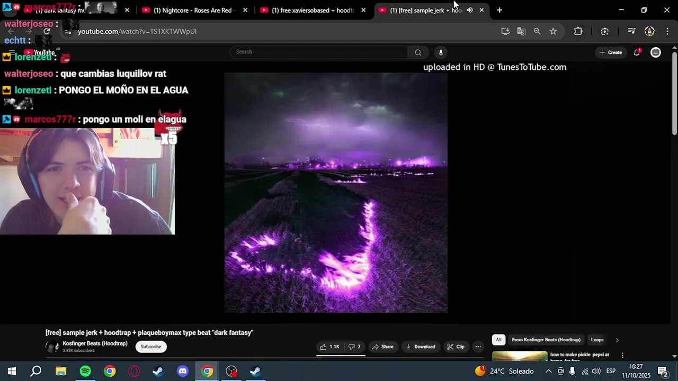Open the Kosfinger Beats (Hoodtrap) channel name

pyautogui.click(x=95, y=343)
